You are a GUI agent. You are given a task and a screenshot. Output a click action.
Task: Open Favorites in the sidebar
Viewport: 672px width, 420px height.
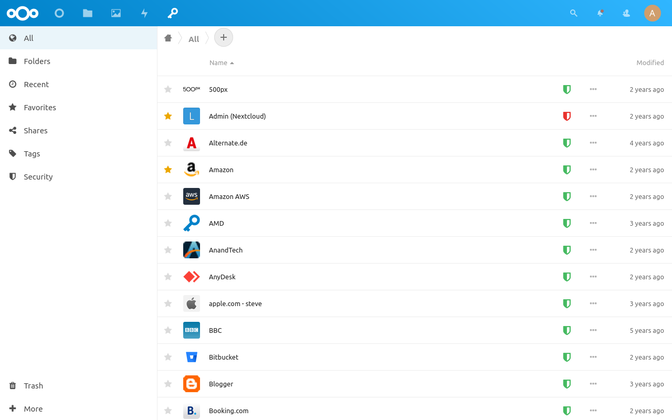click(79, 107)
